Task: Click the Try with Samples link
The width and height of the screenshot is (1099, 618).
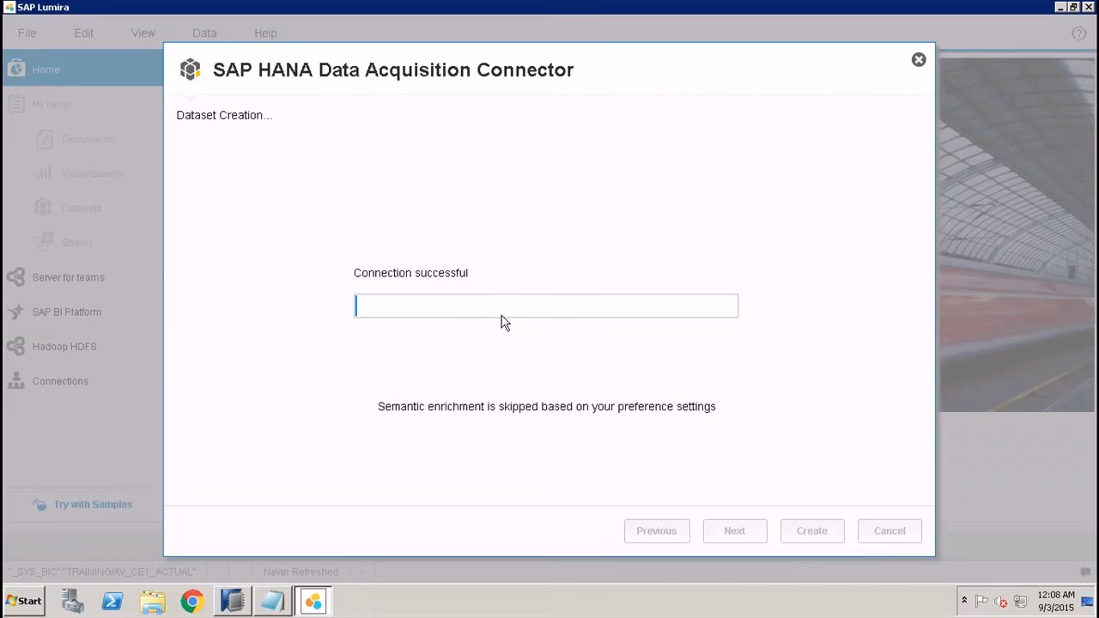Action: point(93,504)
